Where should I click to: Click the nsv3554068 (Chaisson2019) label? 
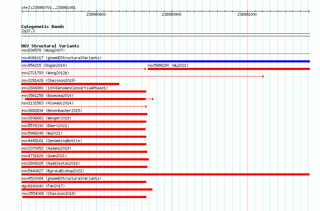(x=49, y=193)
